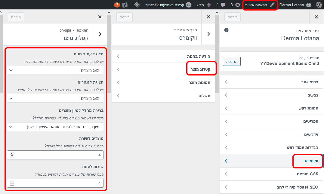Open the updates icon showing 3
Image resolution: width=324 pixels, height=194 pixels.
point(238,5)
